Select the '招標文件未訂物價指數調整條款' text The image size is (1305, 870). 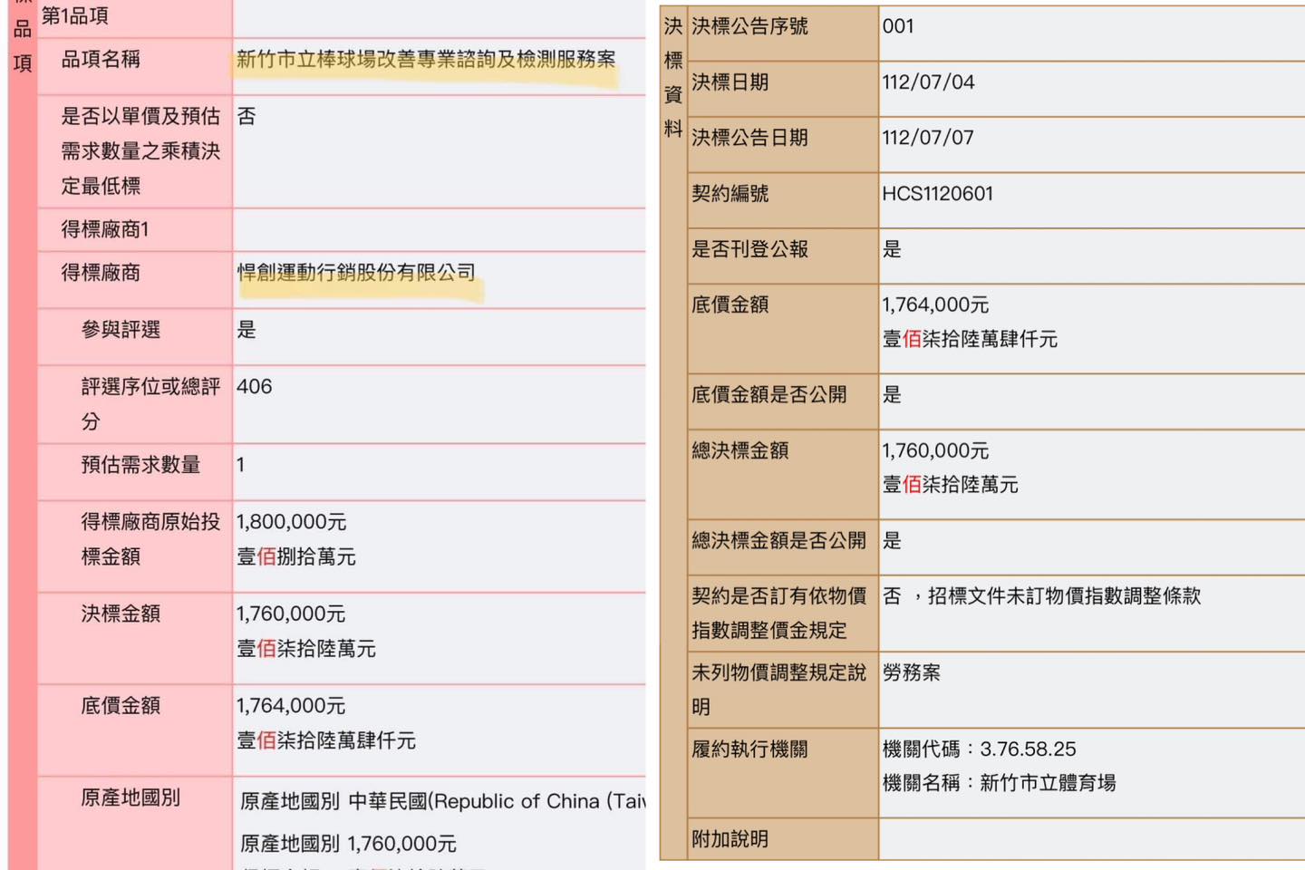click(x=1064, y=595)
